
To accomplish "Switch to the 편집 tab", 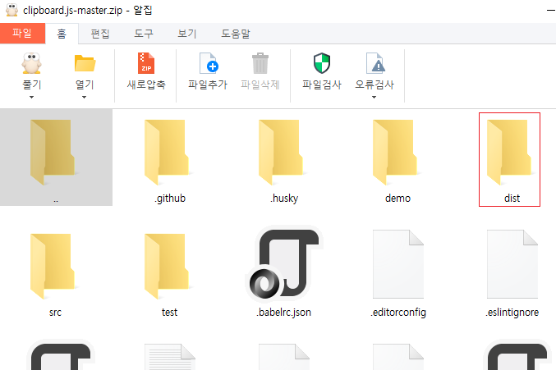I will click(x=100, y=34).
